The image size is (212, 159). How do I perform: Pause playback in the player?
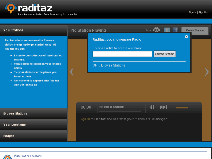coord(152,107)
